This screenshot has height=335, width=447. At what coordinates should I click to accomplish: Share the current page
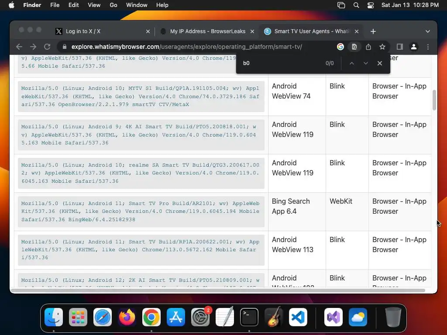click(368, 47)
